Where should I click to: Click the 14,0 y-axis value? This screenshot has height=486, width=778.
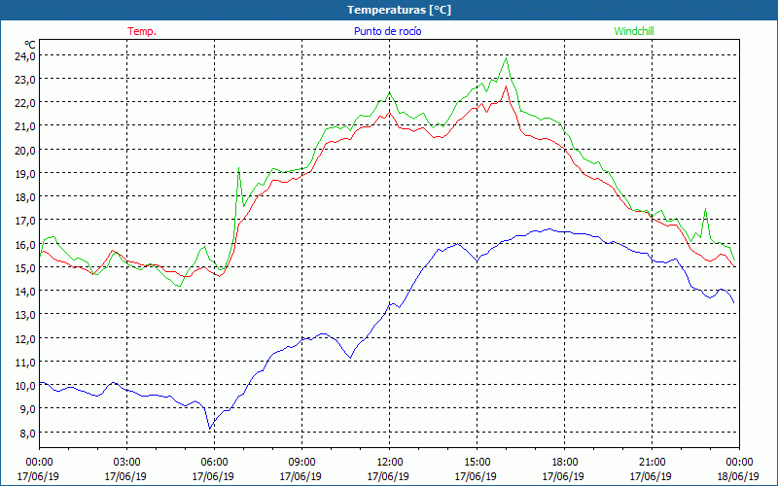coord(26,291)
